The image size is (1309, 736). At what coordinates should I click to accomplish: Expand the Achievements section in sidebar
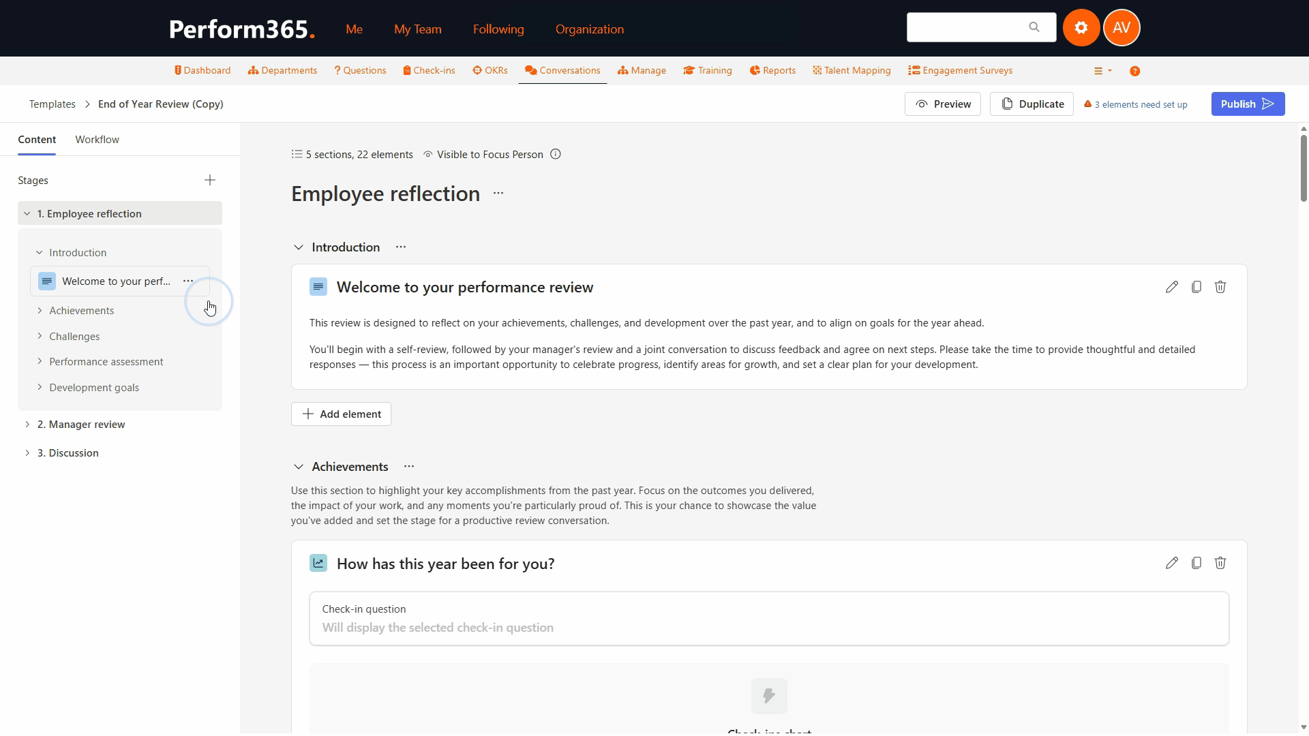(x=40, y=310)
